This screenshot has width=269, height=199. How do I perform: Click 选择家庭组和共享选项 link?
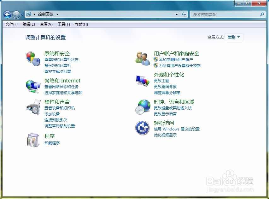coord(63,93)
